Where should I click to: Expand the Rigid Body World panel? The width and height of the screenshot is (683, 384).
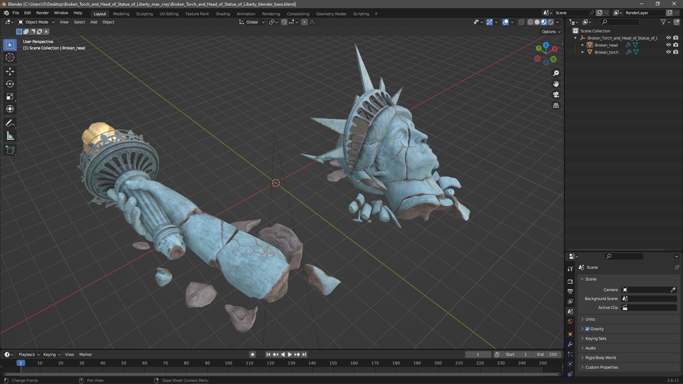600,358
